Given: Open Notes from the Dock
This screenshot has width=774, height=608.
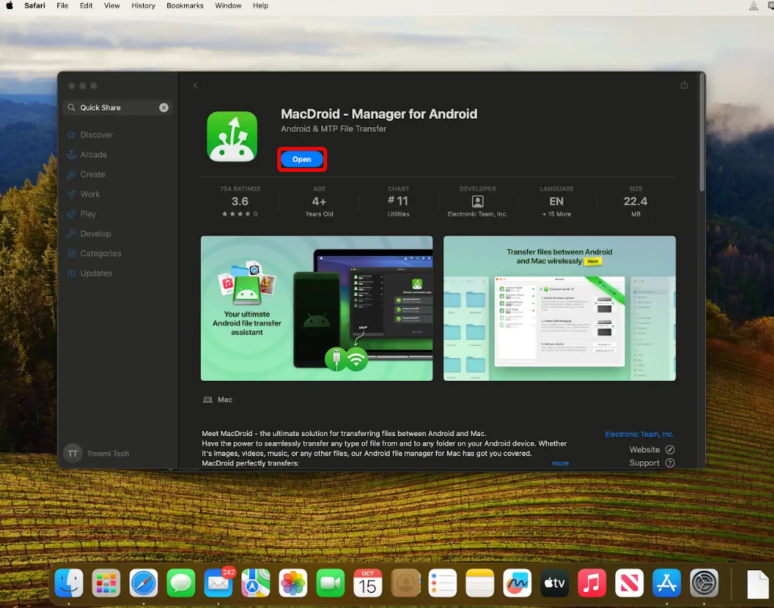Looking at the screenshot, I should pos(480,583).
